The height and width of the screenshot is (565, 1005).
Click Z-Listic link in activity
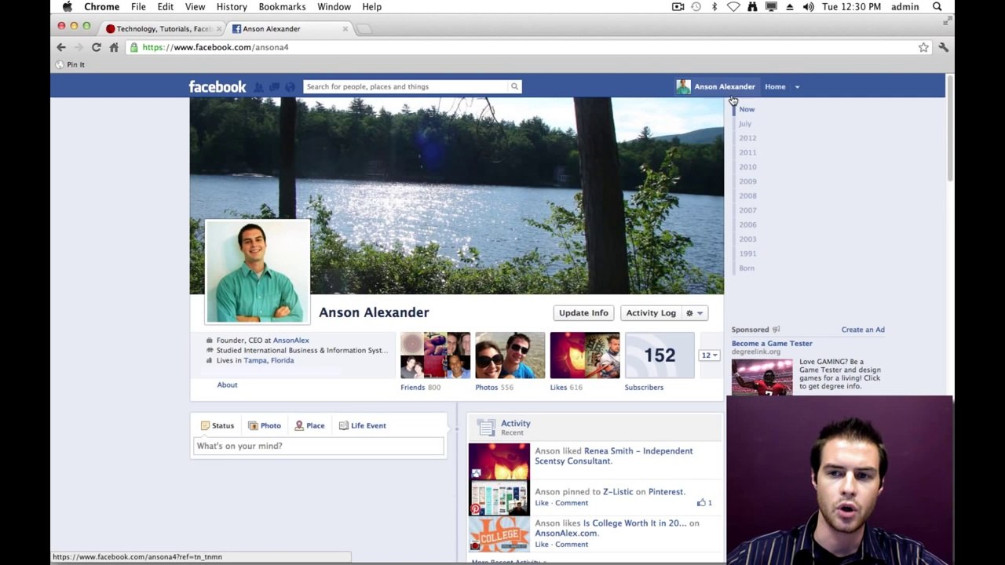[x=618, y=492]
